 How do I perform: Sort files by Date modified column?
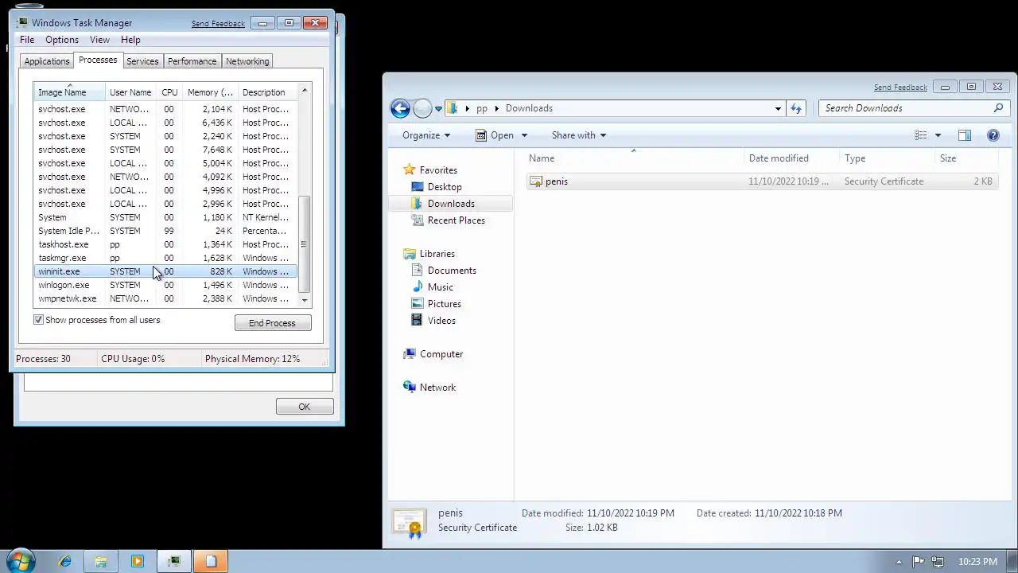[x=791, y=158]
